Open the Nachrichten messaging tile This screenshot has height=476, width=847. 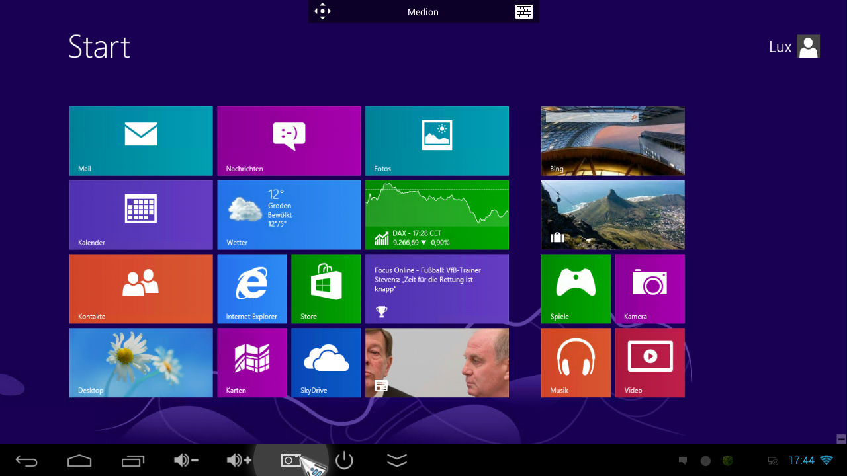click(289, 141)
